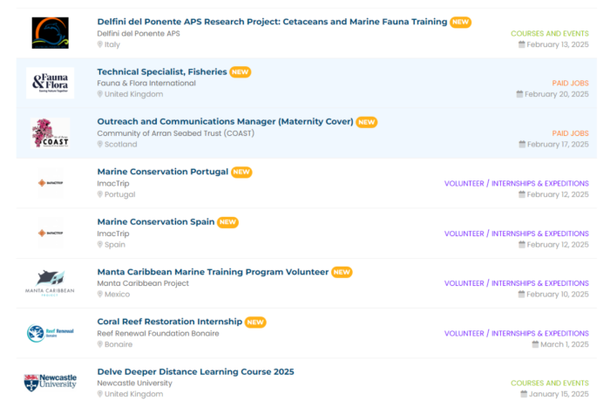Screen dimensions: 610x407
Task: Click location pin on Newcastle University row
Action: [x=100, y=394]
